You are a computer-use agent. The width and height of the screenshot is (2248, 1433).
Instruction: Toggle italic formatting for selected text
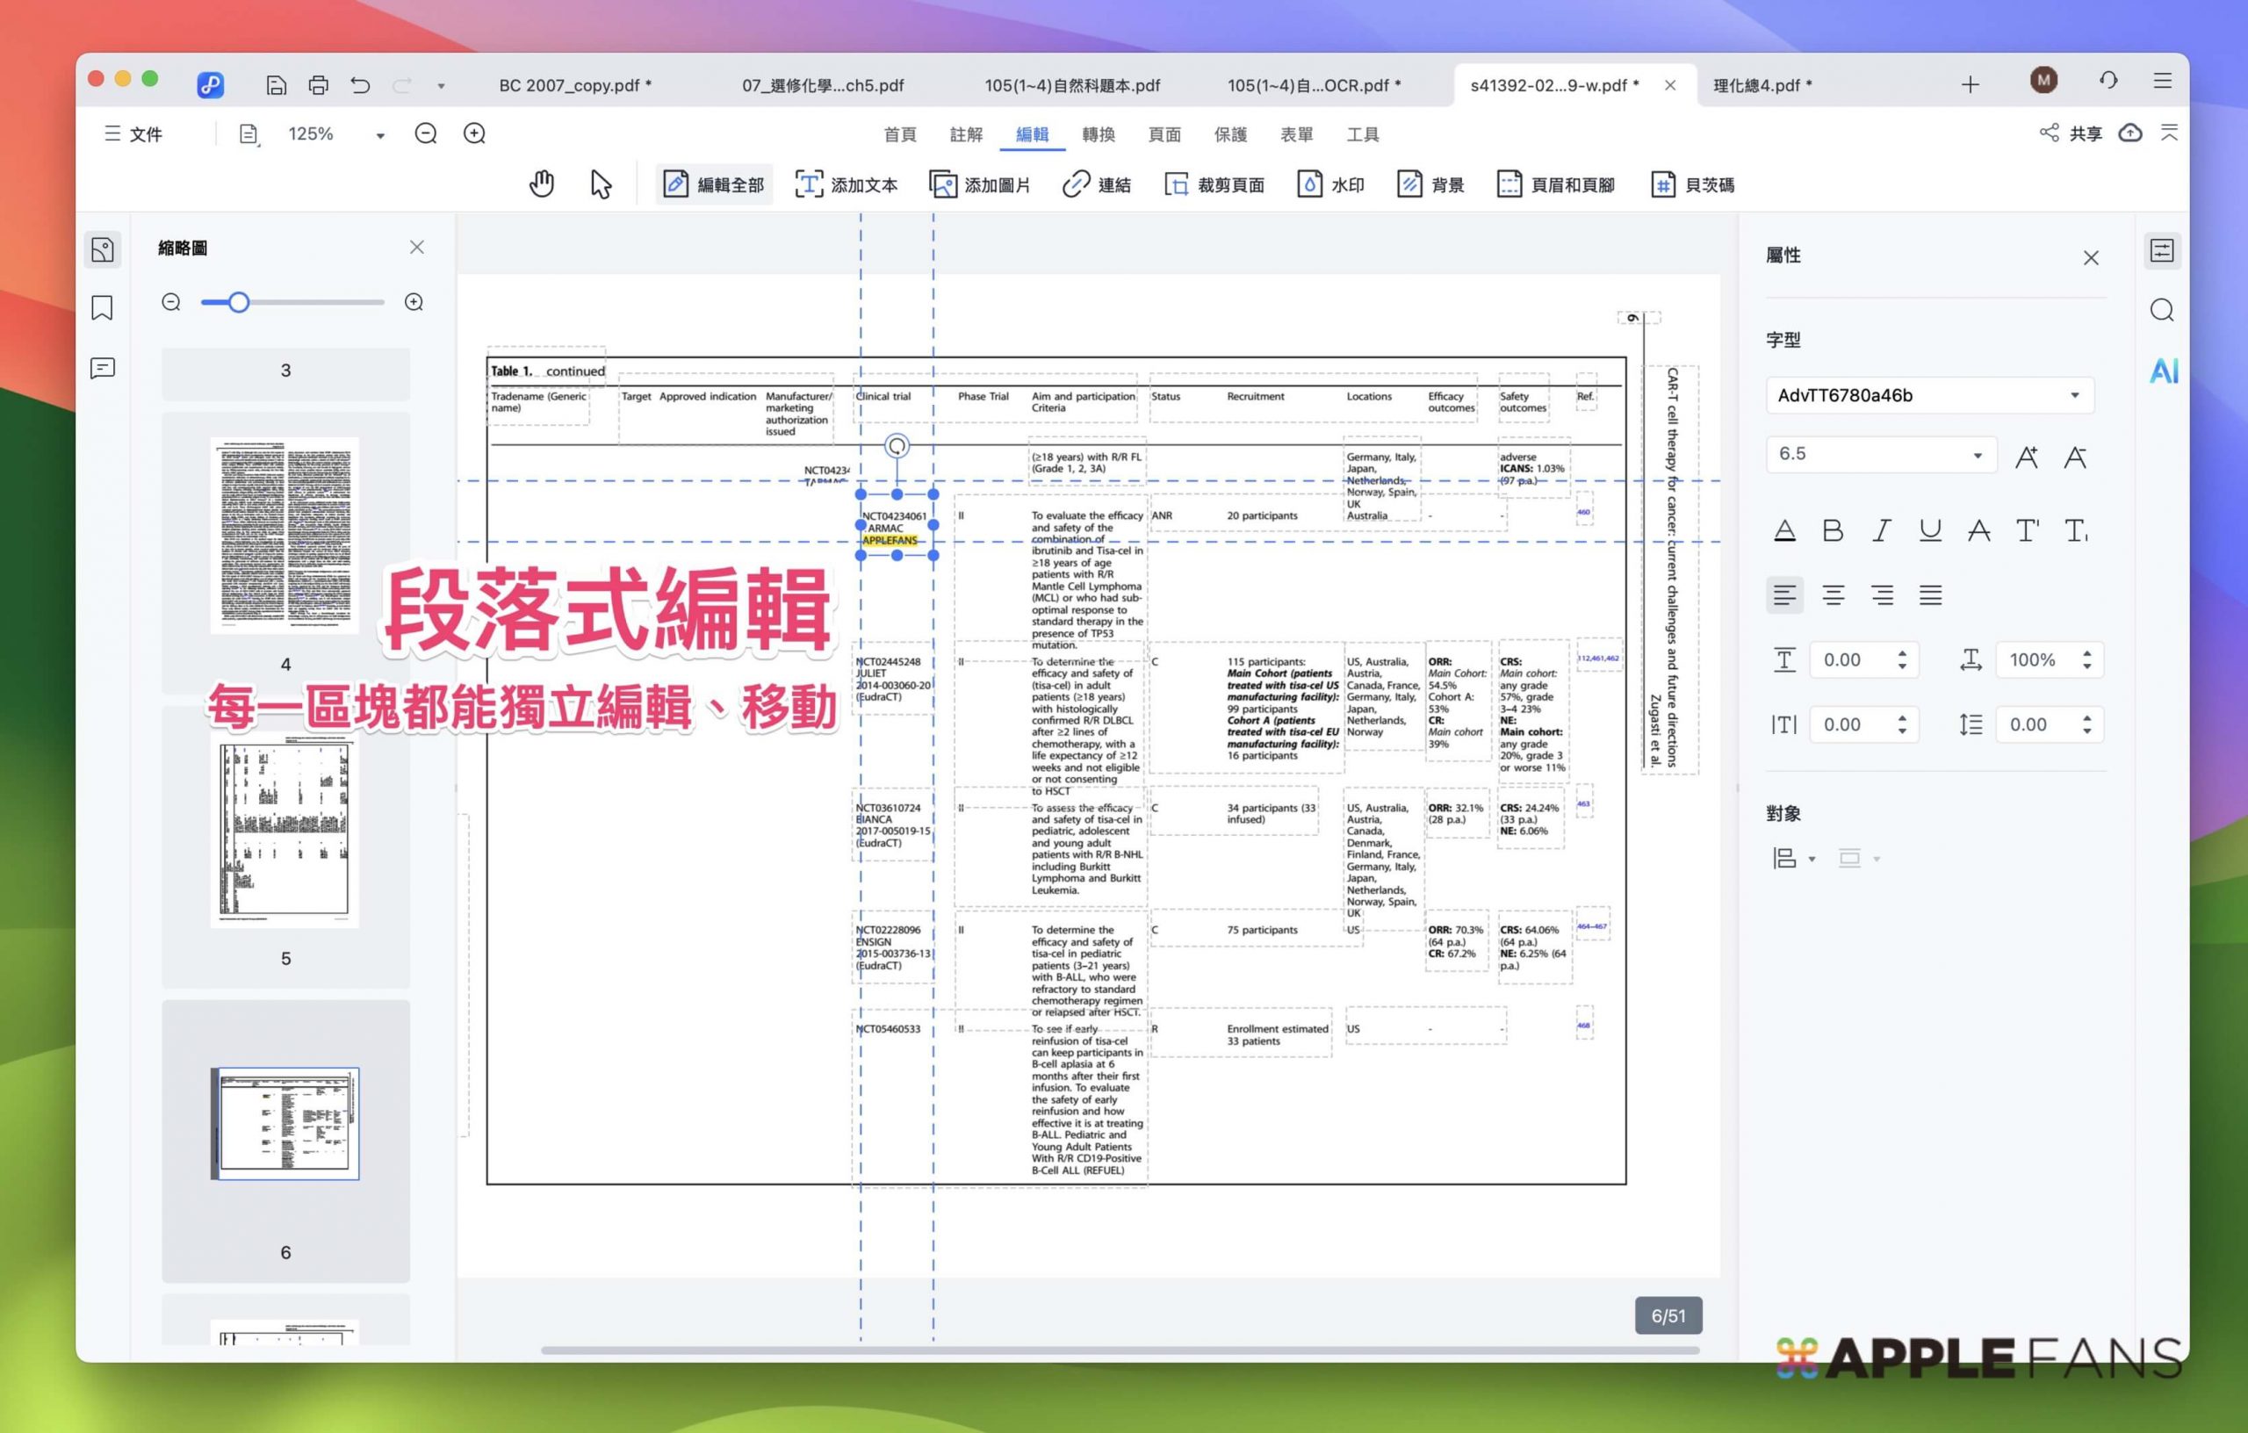click(x=1881, y=529)
